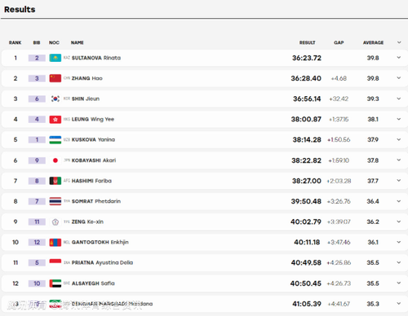Click the Afghanistan flag beside HASHIMI Fariba
408x316 pixels.
coord(55,181)
